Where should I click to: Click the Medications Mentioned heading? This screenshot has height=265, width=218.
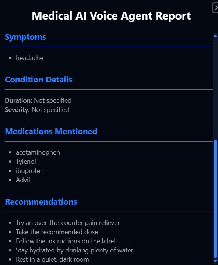[x=51, y=131]
